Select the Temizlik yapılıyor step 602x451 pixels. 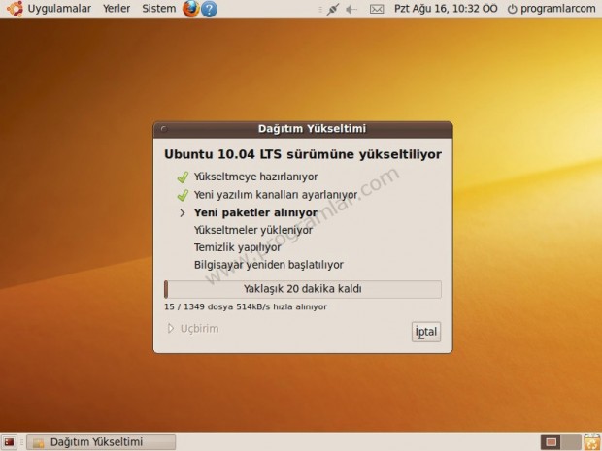click(x=237, y=247)
